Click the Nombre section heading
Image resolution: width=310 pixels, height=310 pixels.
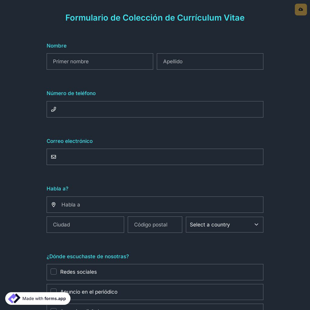pyautogui.click(x=56, y=46)
